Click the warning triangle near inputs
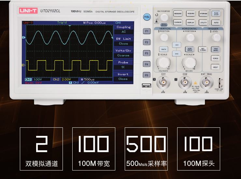 [x=195, y=83]
